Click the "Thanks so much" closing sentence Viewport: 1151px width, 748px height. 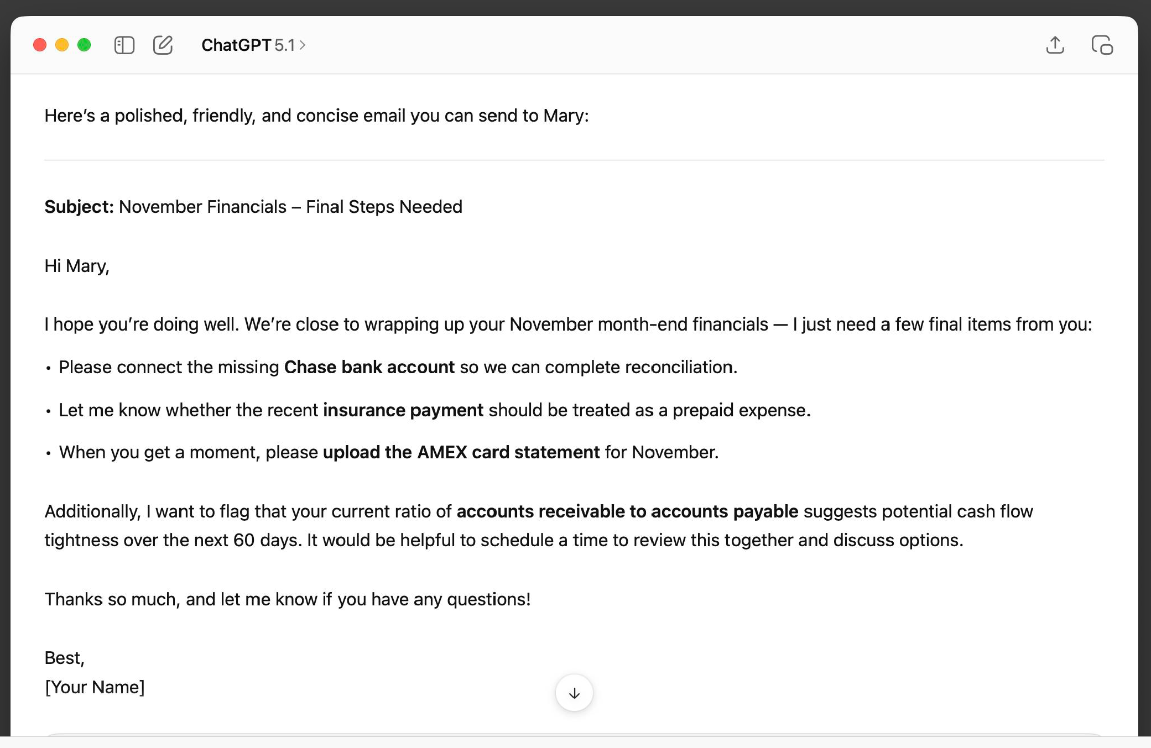pyautogui.click(x=288, y=599)
